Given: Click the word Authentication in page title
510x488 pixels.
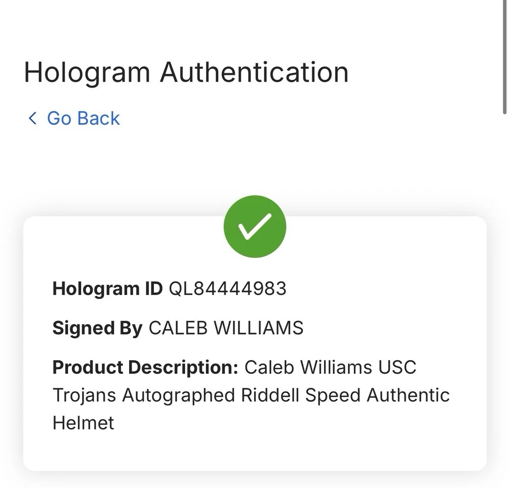Looking at the screenshot, I should (x=254, y=72).
